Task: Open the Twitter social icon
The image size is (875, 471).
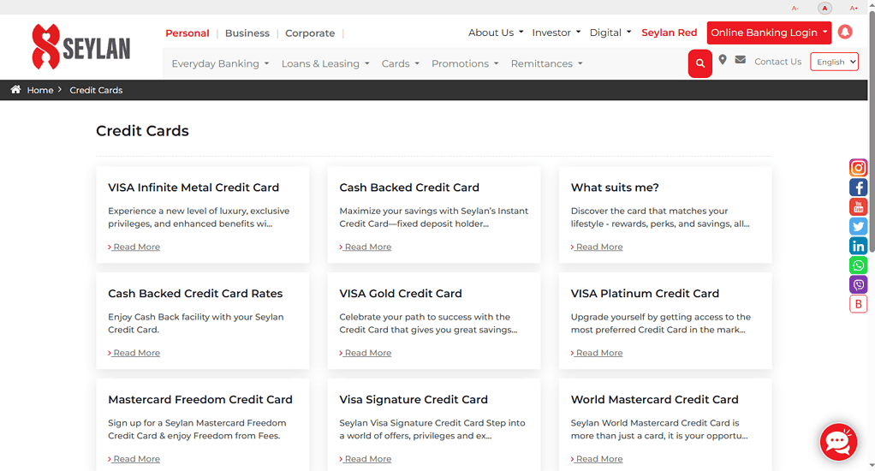Action: (858, 227)
